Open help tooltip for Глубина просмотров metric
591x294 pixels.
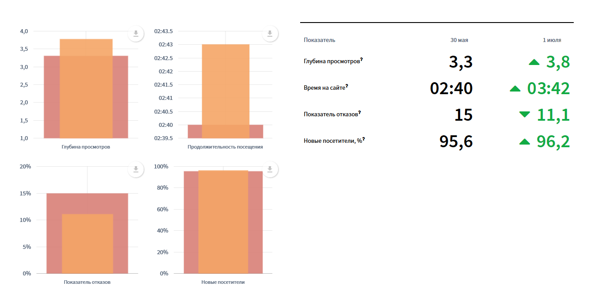[361, 60]
